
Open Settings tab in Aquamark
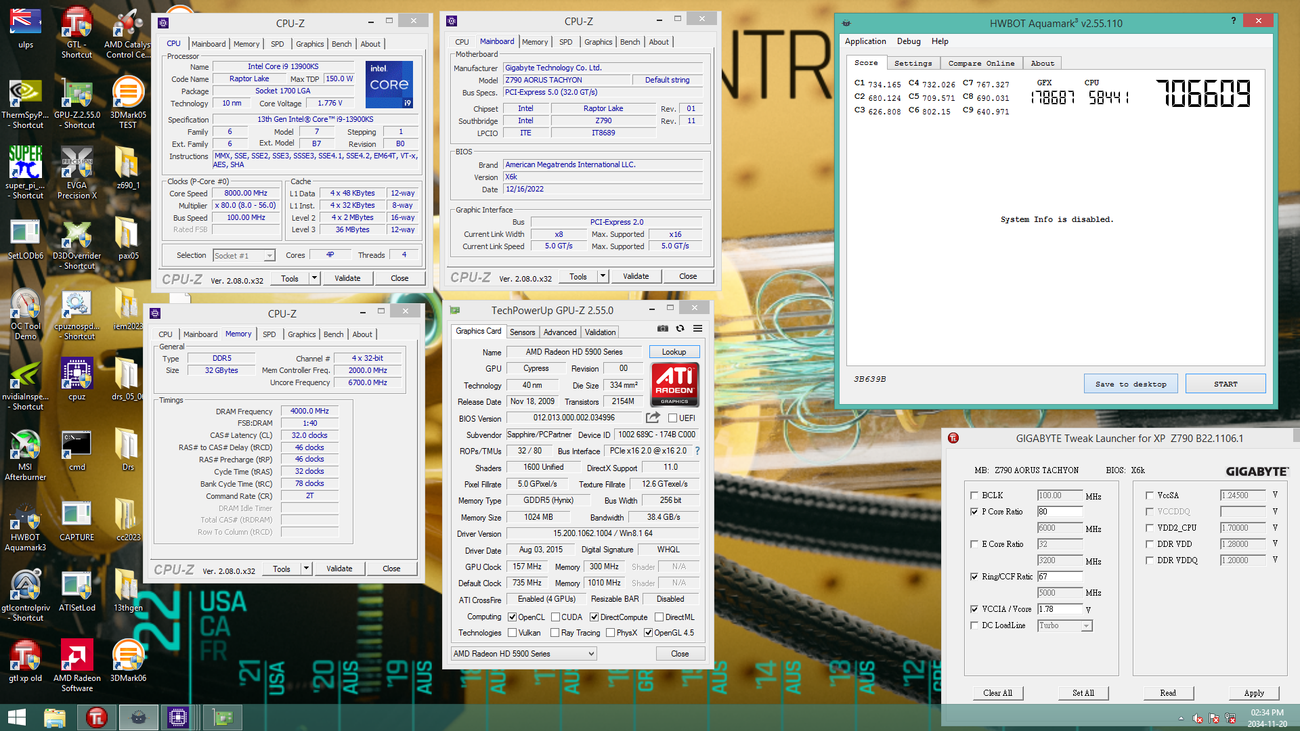point(913,63)
